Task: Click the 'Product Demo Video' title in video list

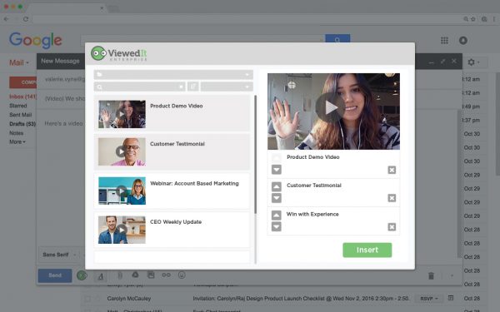Action: pos(177,106)
